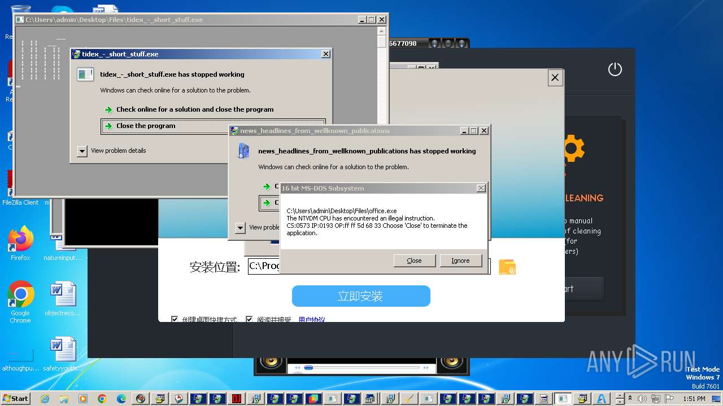The height and width of the screenshot is (406, 723).
Task: Choose Check online for a solution and close
Action: [x=195, y=109]
